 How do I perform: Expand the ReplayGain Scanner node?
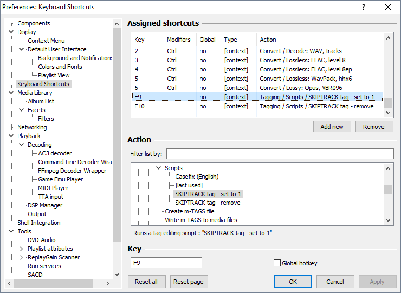click(x=22, y=257)
